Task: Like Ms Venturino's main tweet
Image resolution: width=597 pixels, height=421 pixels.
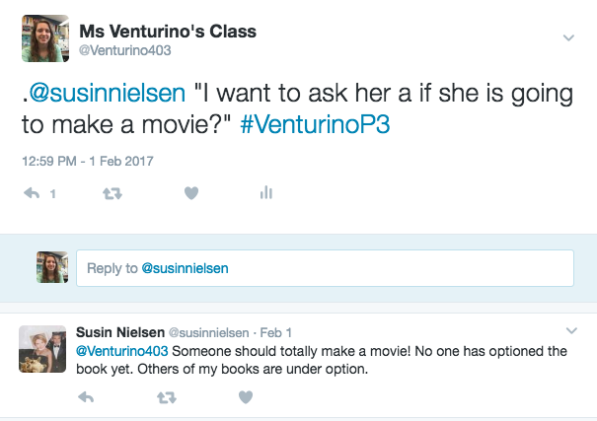Action: pos(191,194)
